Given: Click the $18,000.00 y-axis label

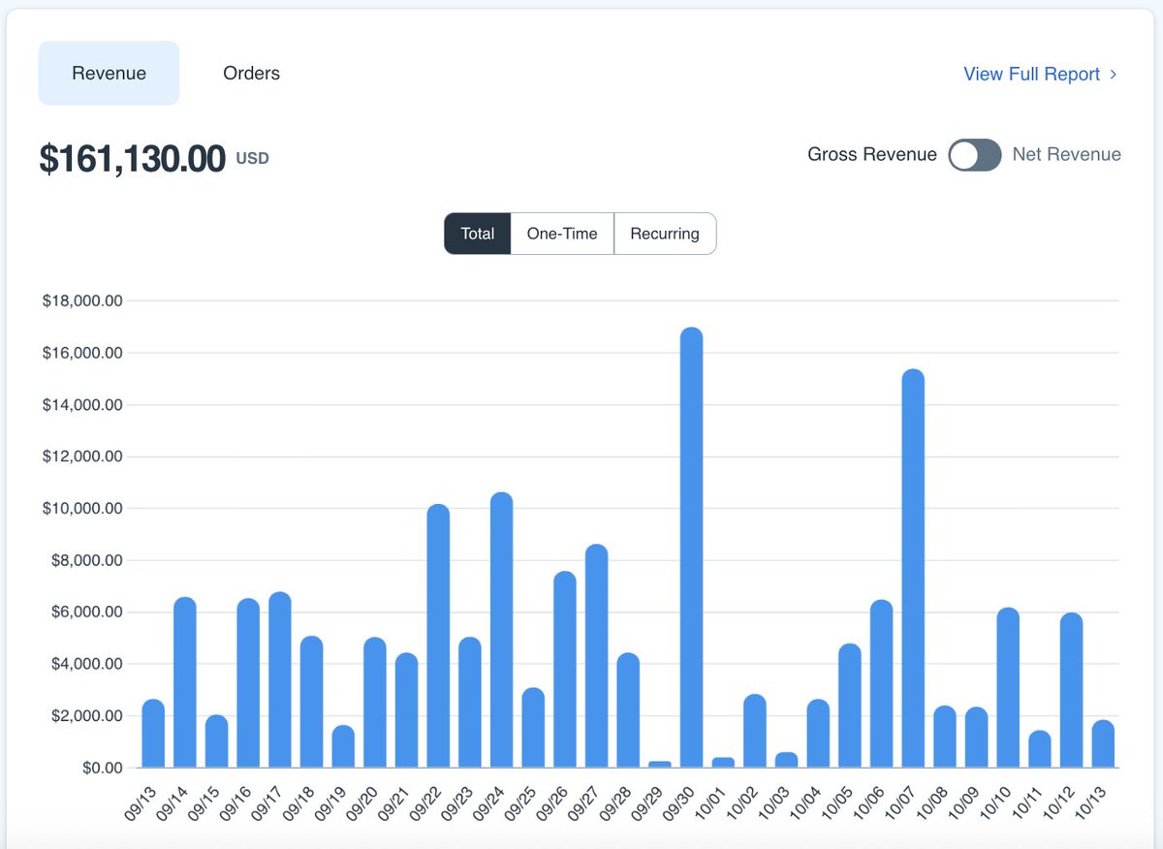Looking at the screenshot, I should tap(82, 301).
